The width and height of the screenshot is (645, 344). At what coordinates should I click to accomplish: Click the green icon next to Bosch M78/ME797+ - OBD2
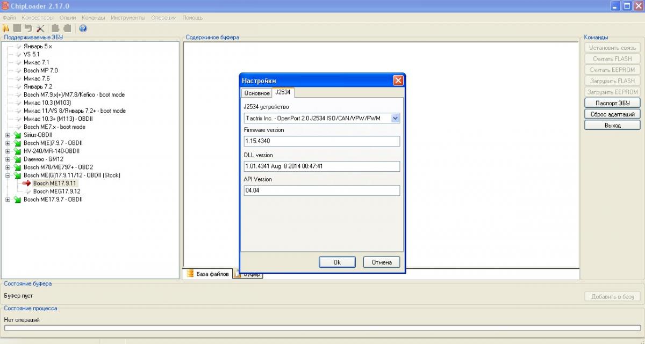[x=18, y=167]
